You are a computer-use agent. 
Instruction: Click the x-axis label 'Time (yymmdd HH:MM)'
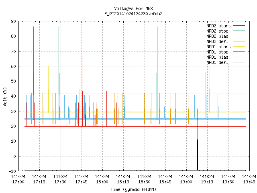133,189
